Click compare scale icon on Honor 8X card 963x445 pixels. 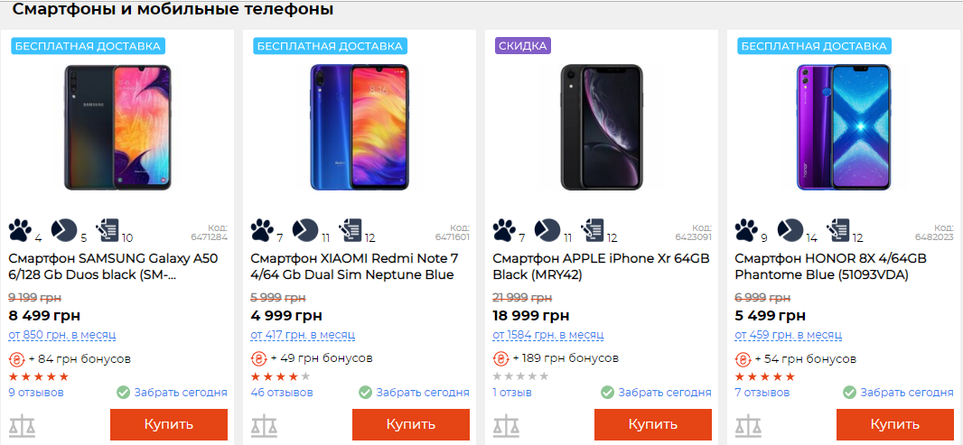746,424
